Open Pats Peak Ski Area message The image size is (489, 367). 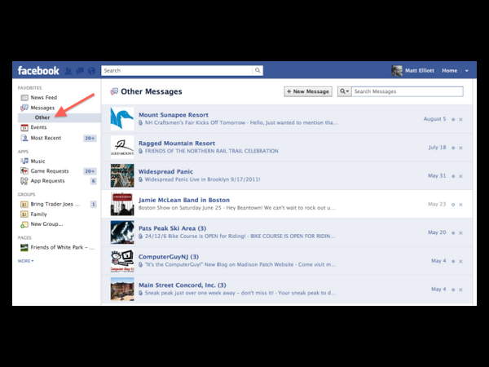click(287, 232)
